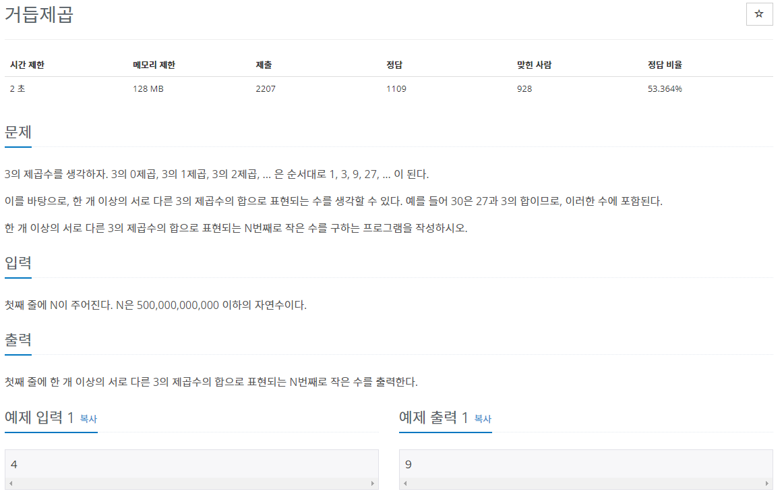Copy sample input 1 via 복사 link
The height and width of the screenshot is (504, 784).
point(88,419)
